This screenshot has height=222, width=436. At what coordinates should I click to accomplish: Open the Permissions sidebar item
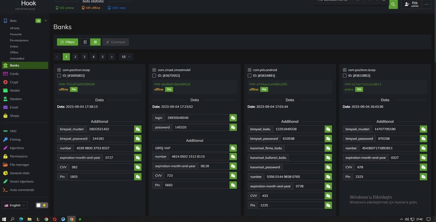pos(25,156)
